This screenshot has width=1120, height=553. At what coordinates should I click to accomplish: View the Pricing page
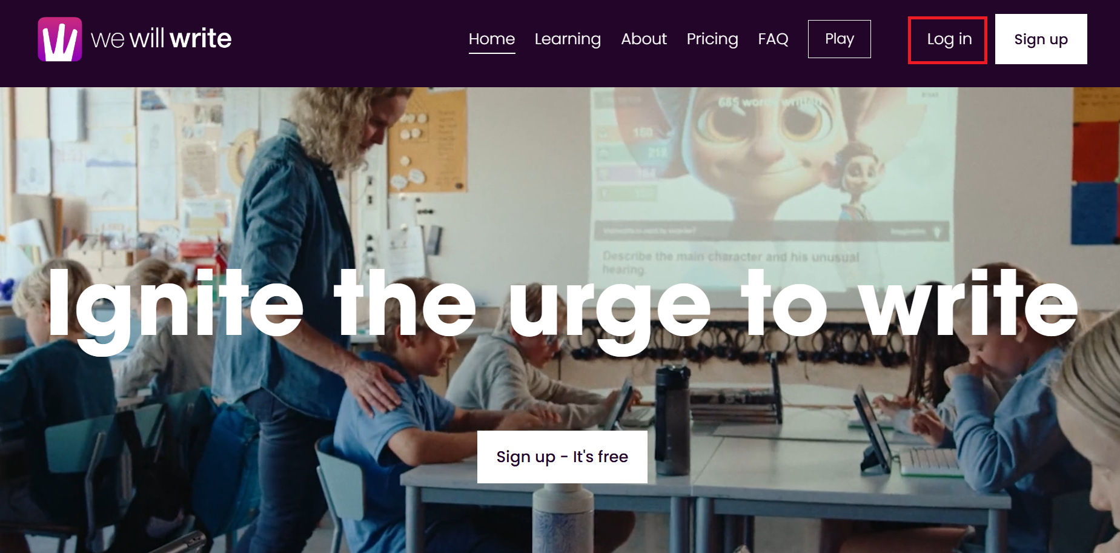[x=712, y=39]
